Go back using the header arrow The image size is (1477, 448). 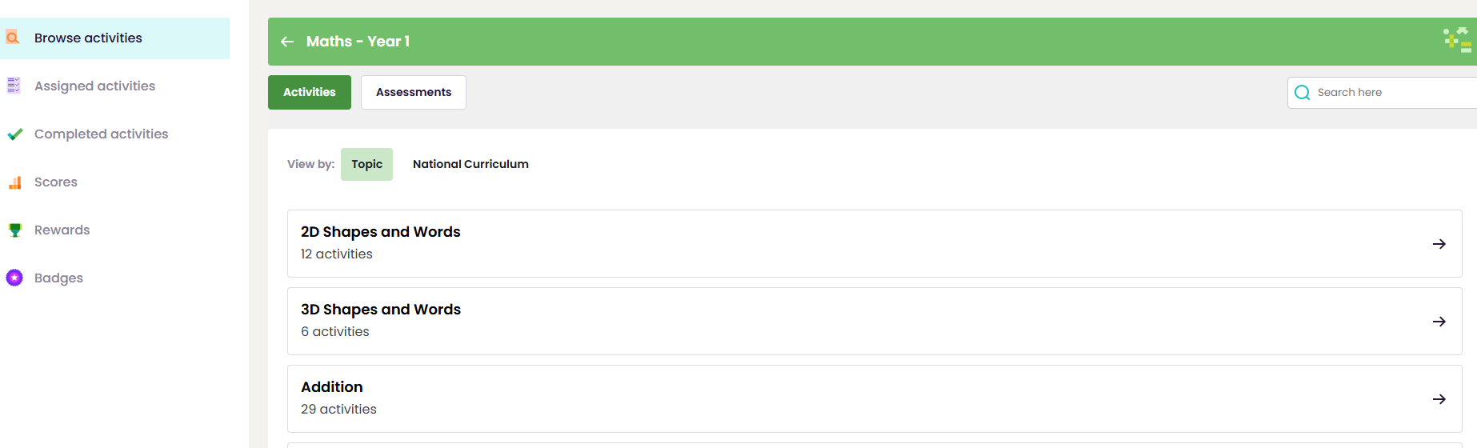[x=287, y=42]
